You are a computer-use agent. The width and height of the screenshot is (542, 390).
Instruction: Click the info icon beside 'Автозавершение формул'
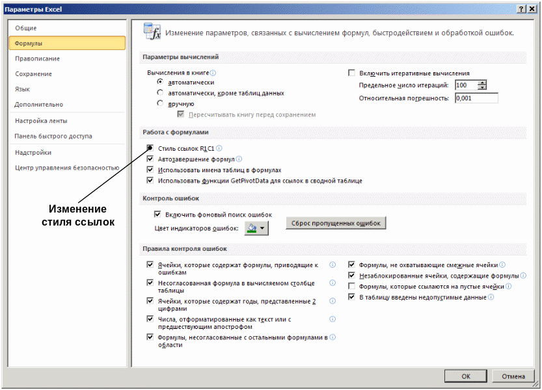coord(239,159)
